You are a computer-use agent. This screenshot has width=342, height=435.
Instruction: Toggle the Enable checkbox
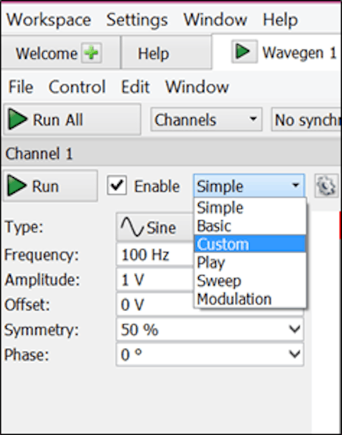click(x=117, y=185)
